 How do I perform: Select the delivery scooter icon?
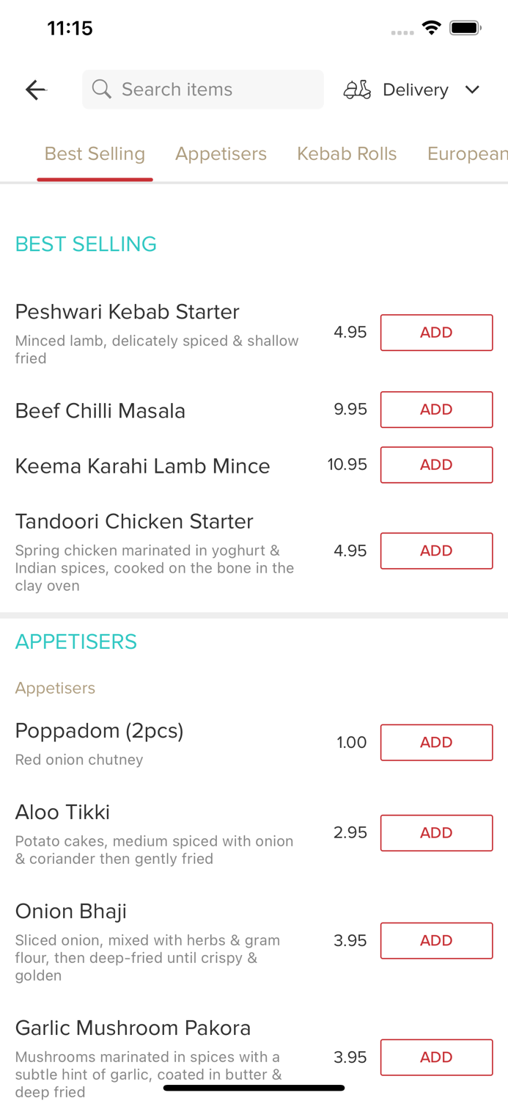(x=356, y=89)
